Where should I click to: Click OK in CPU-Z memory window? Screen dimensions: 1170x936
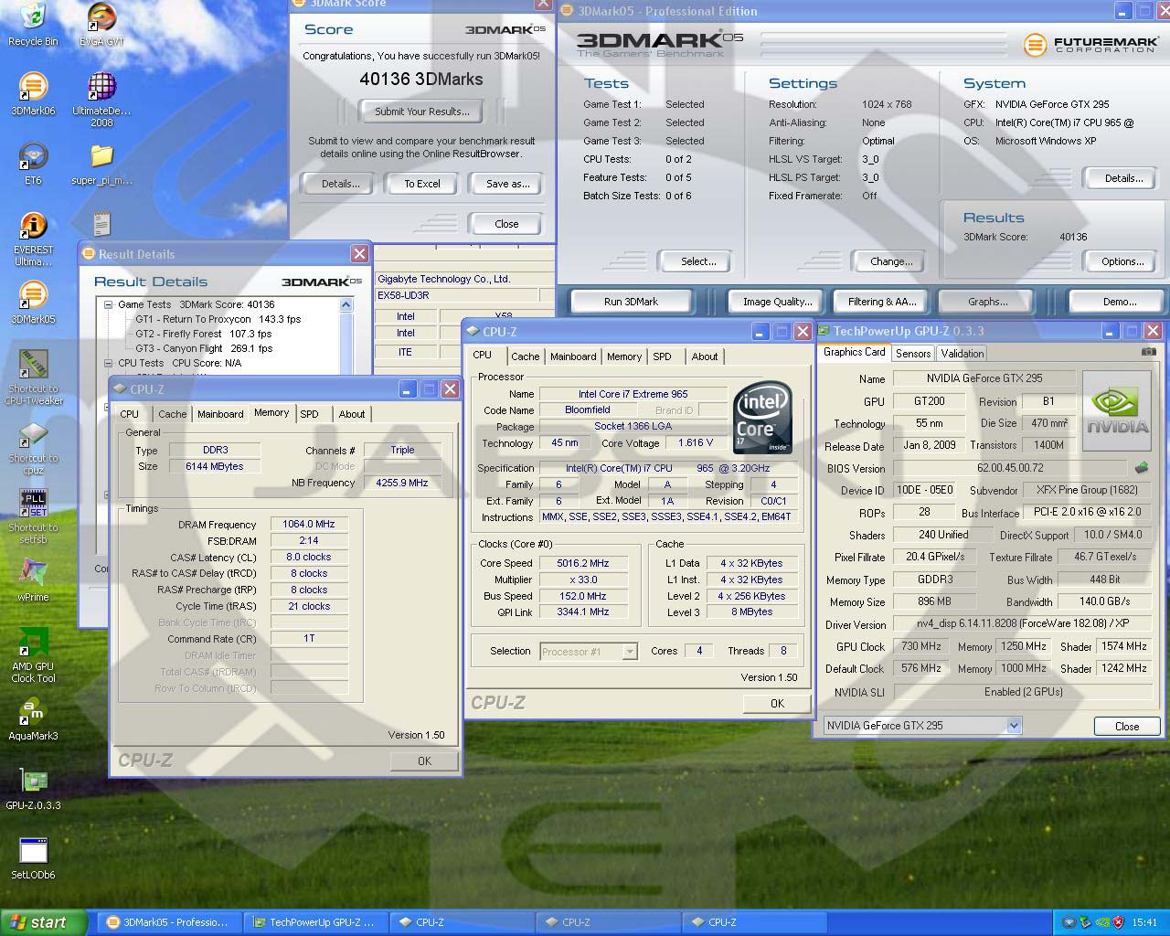pos(424,760)
